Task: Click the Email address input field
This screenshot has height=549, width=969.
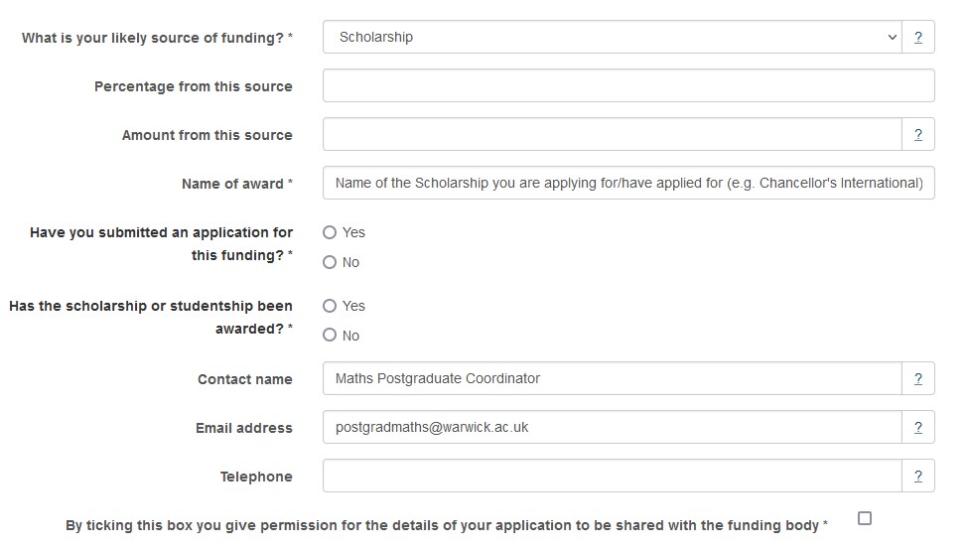Action: pyautogui.click(x=613, y=427)
